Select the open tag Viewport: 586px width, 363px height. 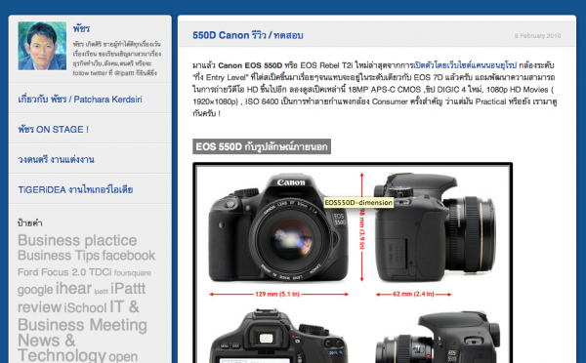point(123,356)
